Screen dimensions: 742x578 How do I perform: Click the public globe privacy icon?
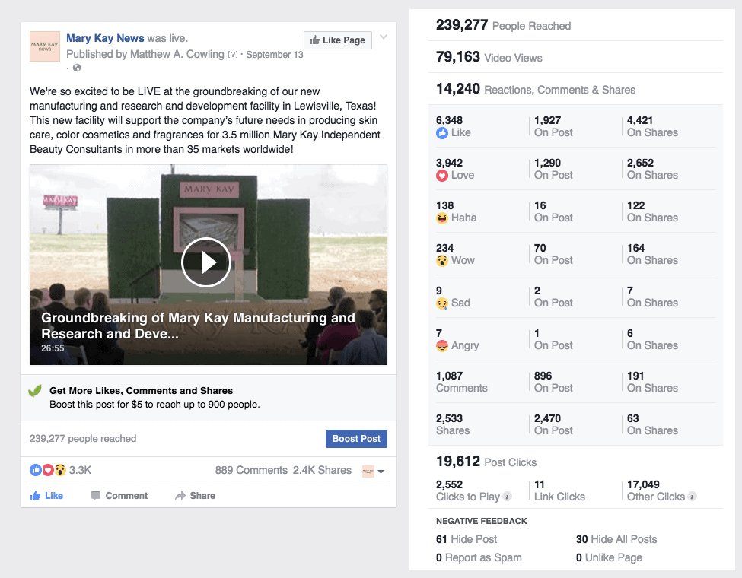[x=77, y=68]
